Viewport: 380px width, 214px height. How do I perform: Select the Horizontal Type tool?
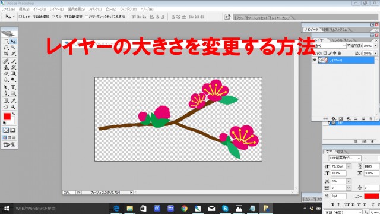tap(13, 87)
